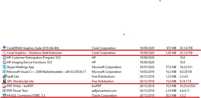201x98 pixels.
Task: Click version 10.25.0.2552
Action: tap(188, 86)
